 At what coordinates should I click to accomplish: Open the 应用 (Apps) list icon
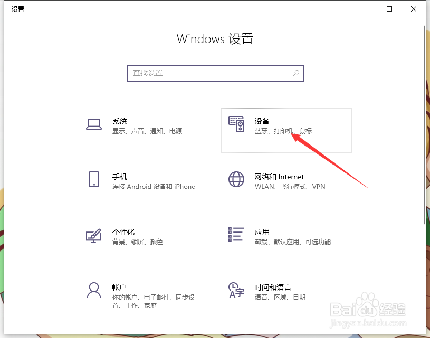236,236
